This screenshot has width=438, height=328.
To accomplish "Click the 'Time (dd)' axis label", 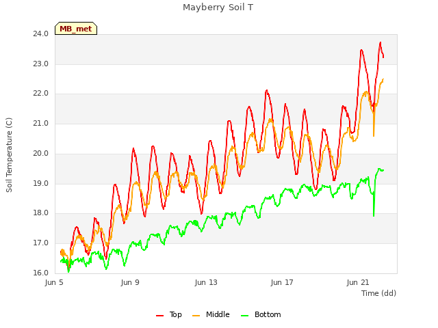I will pyautogui.click(x=378, y=293).
